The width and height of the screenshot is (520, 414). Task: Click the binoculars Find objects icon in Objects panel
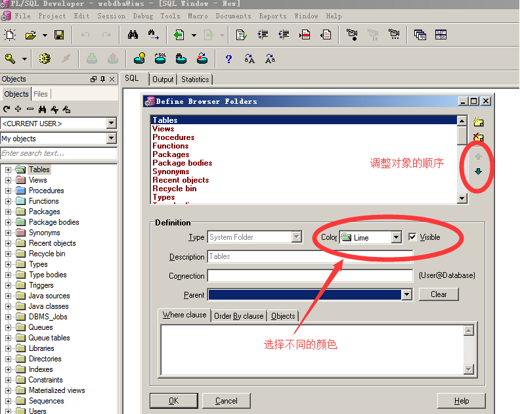coord(42,109)
